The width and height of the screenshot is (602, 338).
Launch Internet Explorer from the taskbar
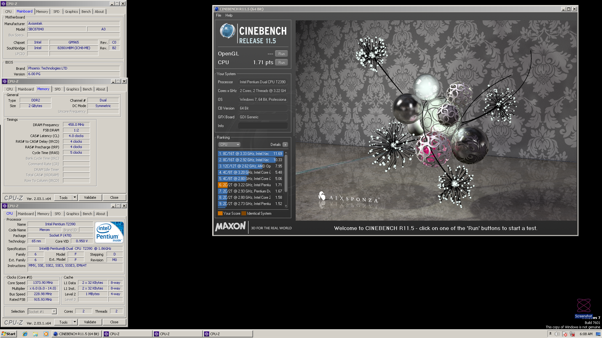click(x=25, y=334)
